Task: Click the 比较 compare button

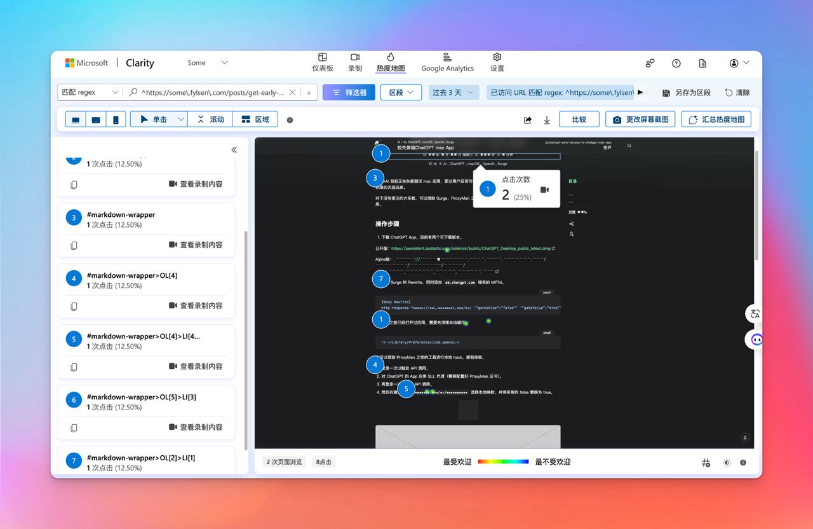Action: 579,119
